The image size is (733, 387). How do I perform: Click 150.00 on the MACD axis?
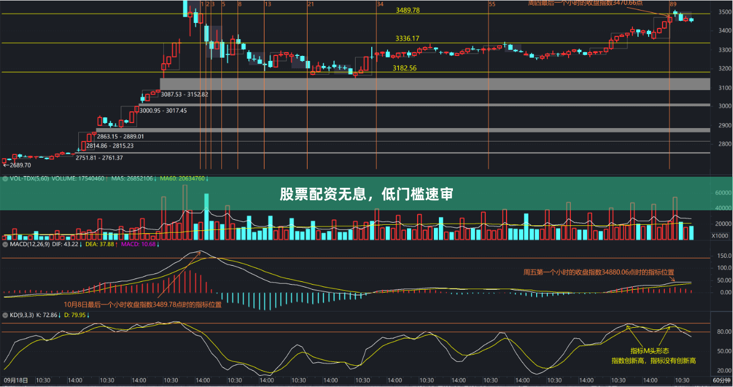[x=725, y=256]
